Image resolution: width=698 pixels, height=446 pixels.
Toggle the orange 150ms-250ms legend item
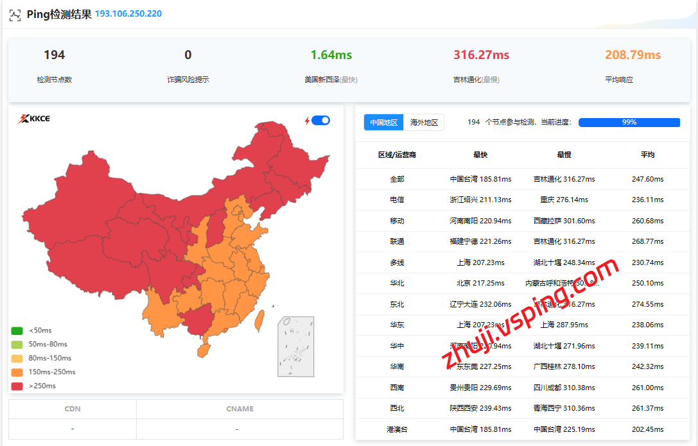coord(17,372)
